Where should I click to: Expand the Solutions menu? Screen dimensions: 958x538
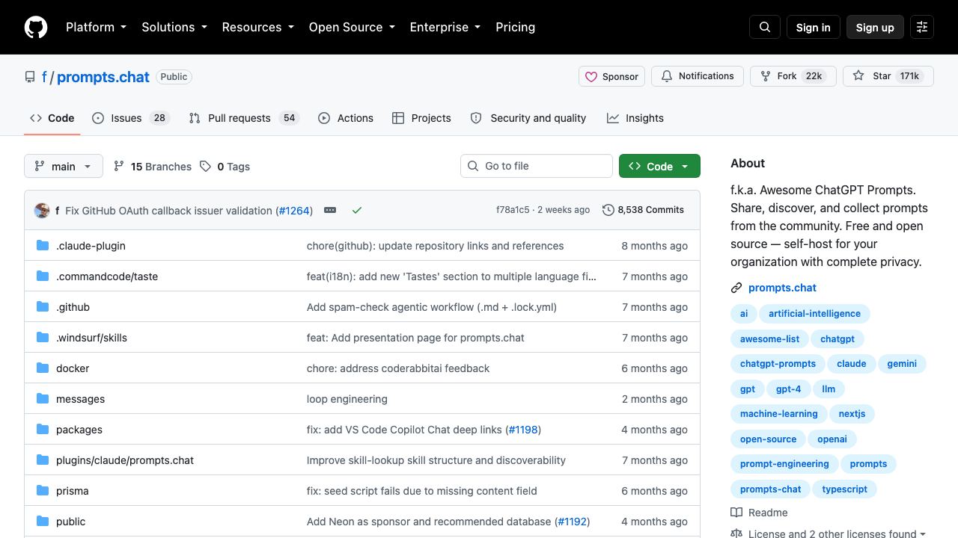tap(174, 27)
